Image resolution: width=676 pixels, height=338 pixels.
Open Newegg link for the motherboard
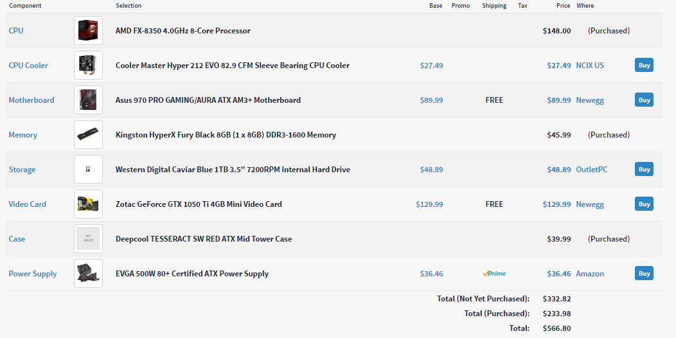(x=590, y=100)
